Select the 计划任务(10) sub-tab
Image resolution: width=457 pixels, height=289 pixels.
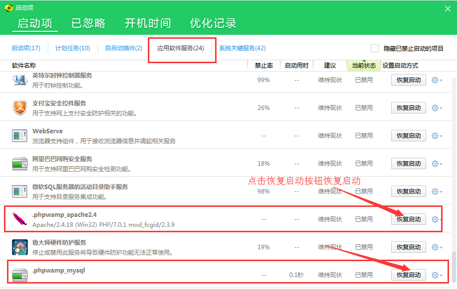coord(73,48)
